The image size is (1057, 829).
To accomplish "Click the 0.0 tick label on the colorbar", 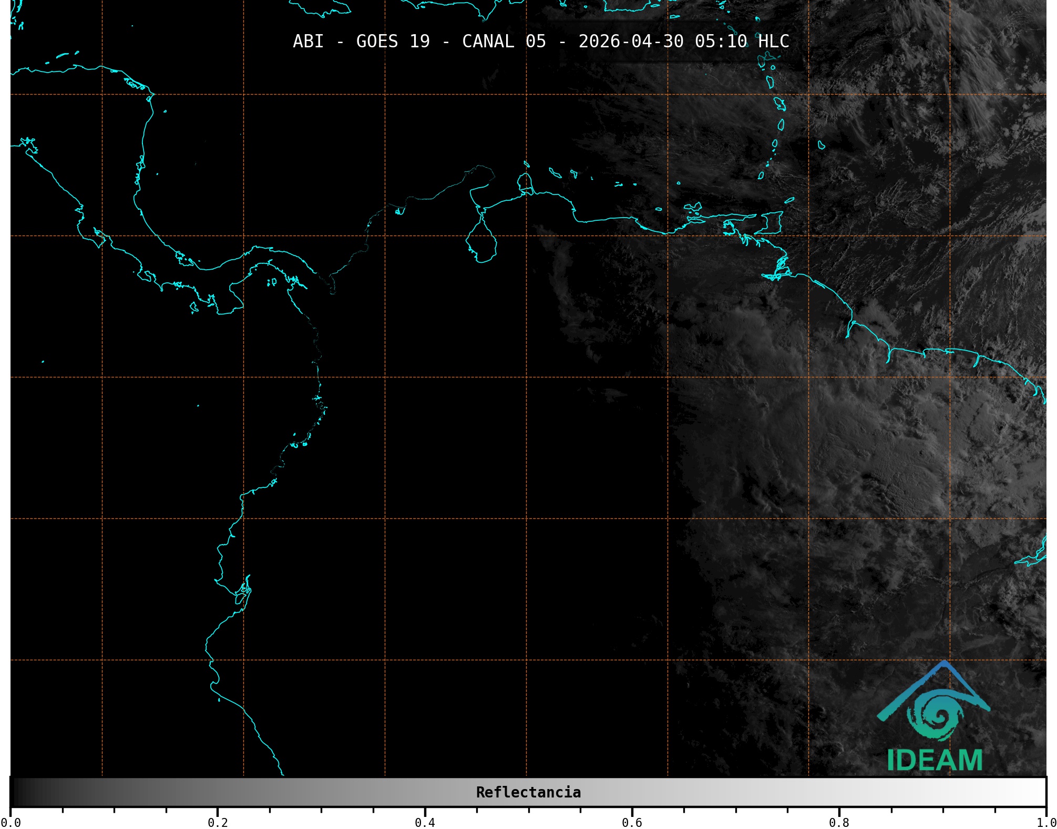I will [x=11, y=822].
